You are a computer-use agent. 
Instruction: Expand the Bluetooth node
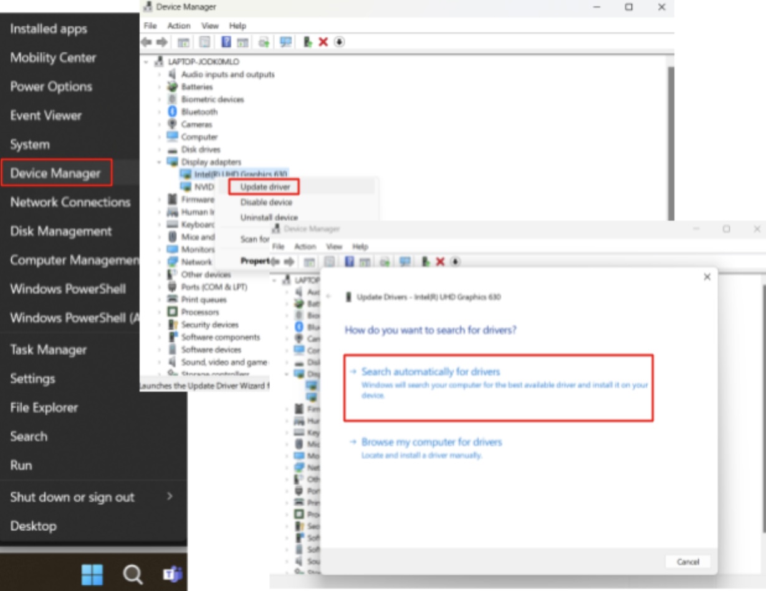pyautogui.click(x=159, y=112)
